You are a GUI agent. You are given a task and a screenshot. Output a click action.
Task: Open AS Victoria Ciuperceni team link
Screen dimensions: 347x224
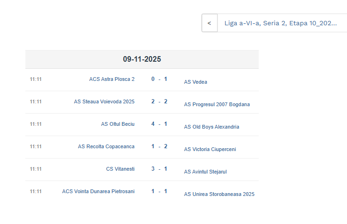click(x=210, y=149)
